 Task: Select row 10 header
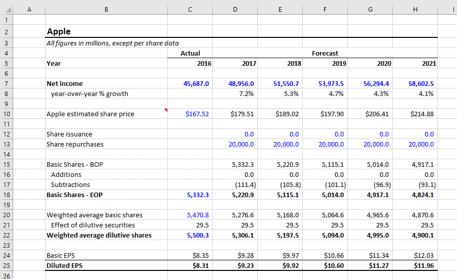tap(7, 114)
